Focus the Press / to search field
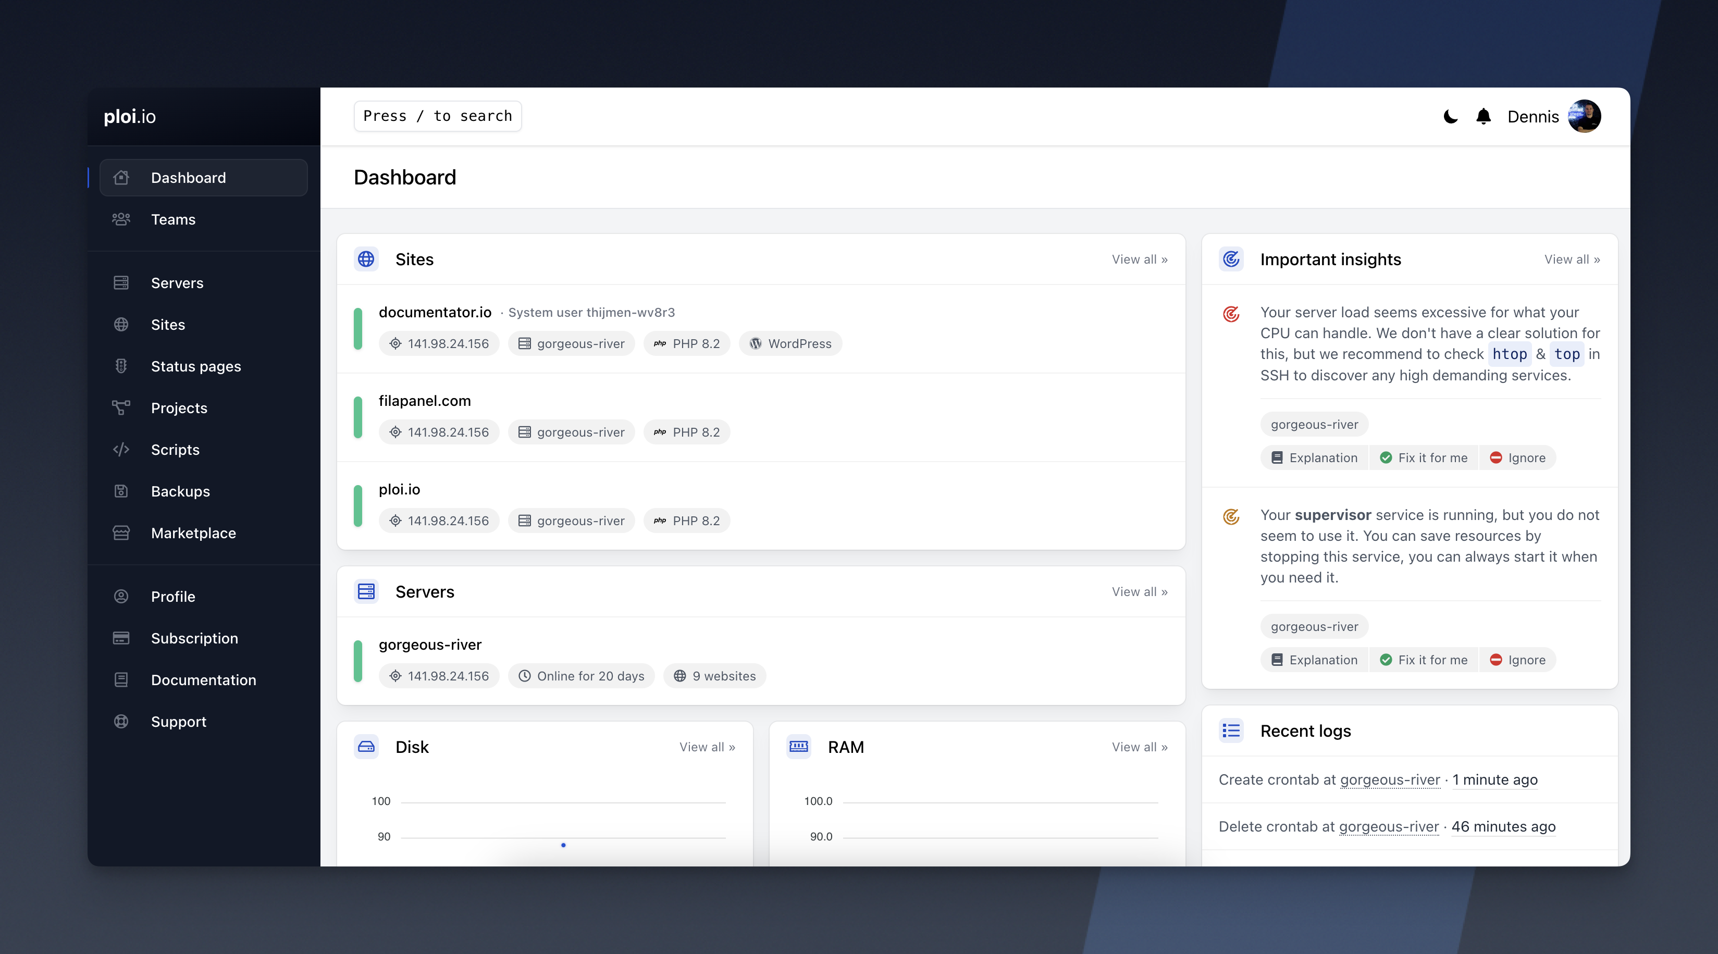 coord(438,116)
